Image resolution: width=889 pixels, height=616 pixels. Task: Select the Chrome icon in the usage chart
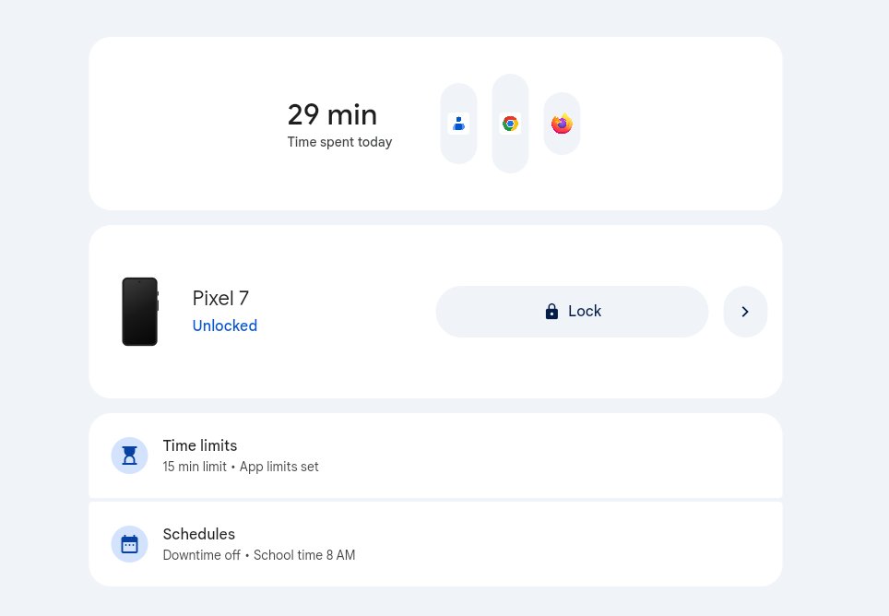pyautogui.click(x=510, y=124)
